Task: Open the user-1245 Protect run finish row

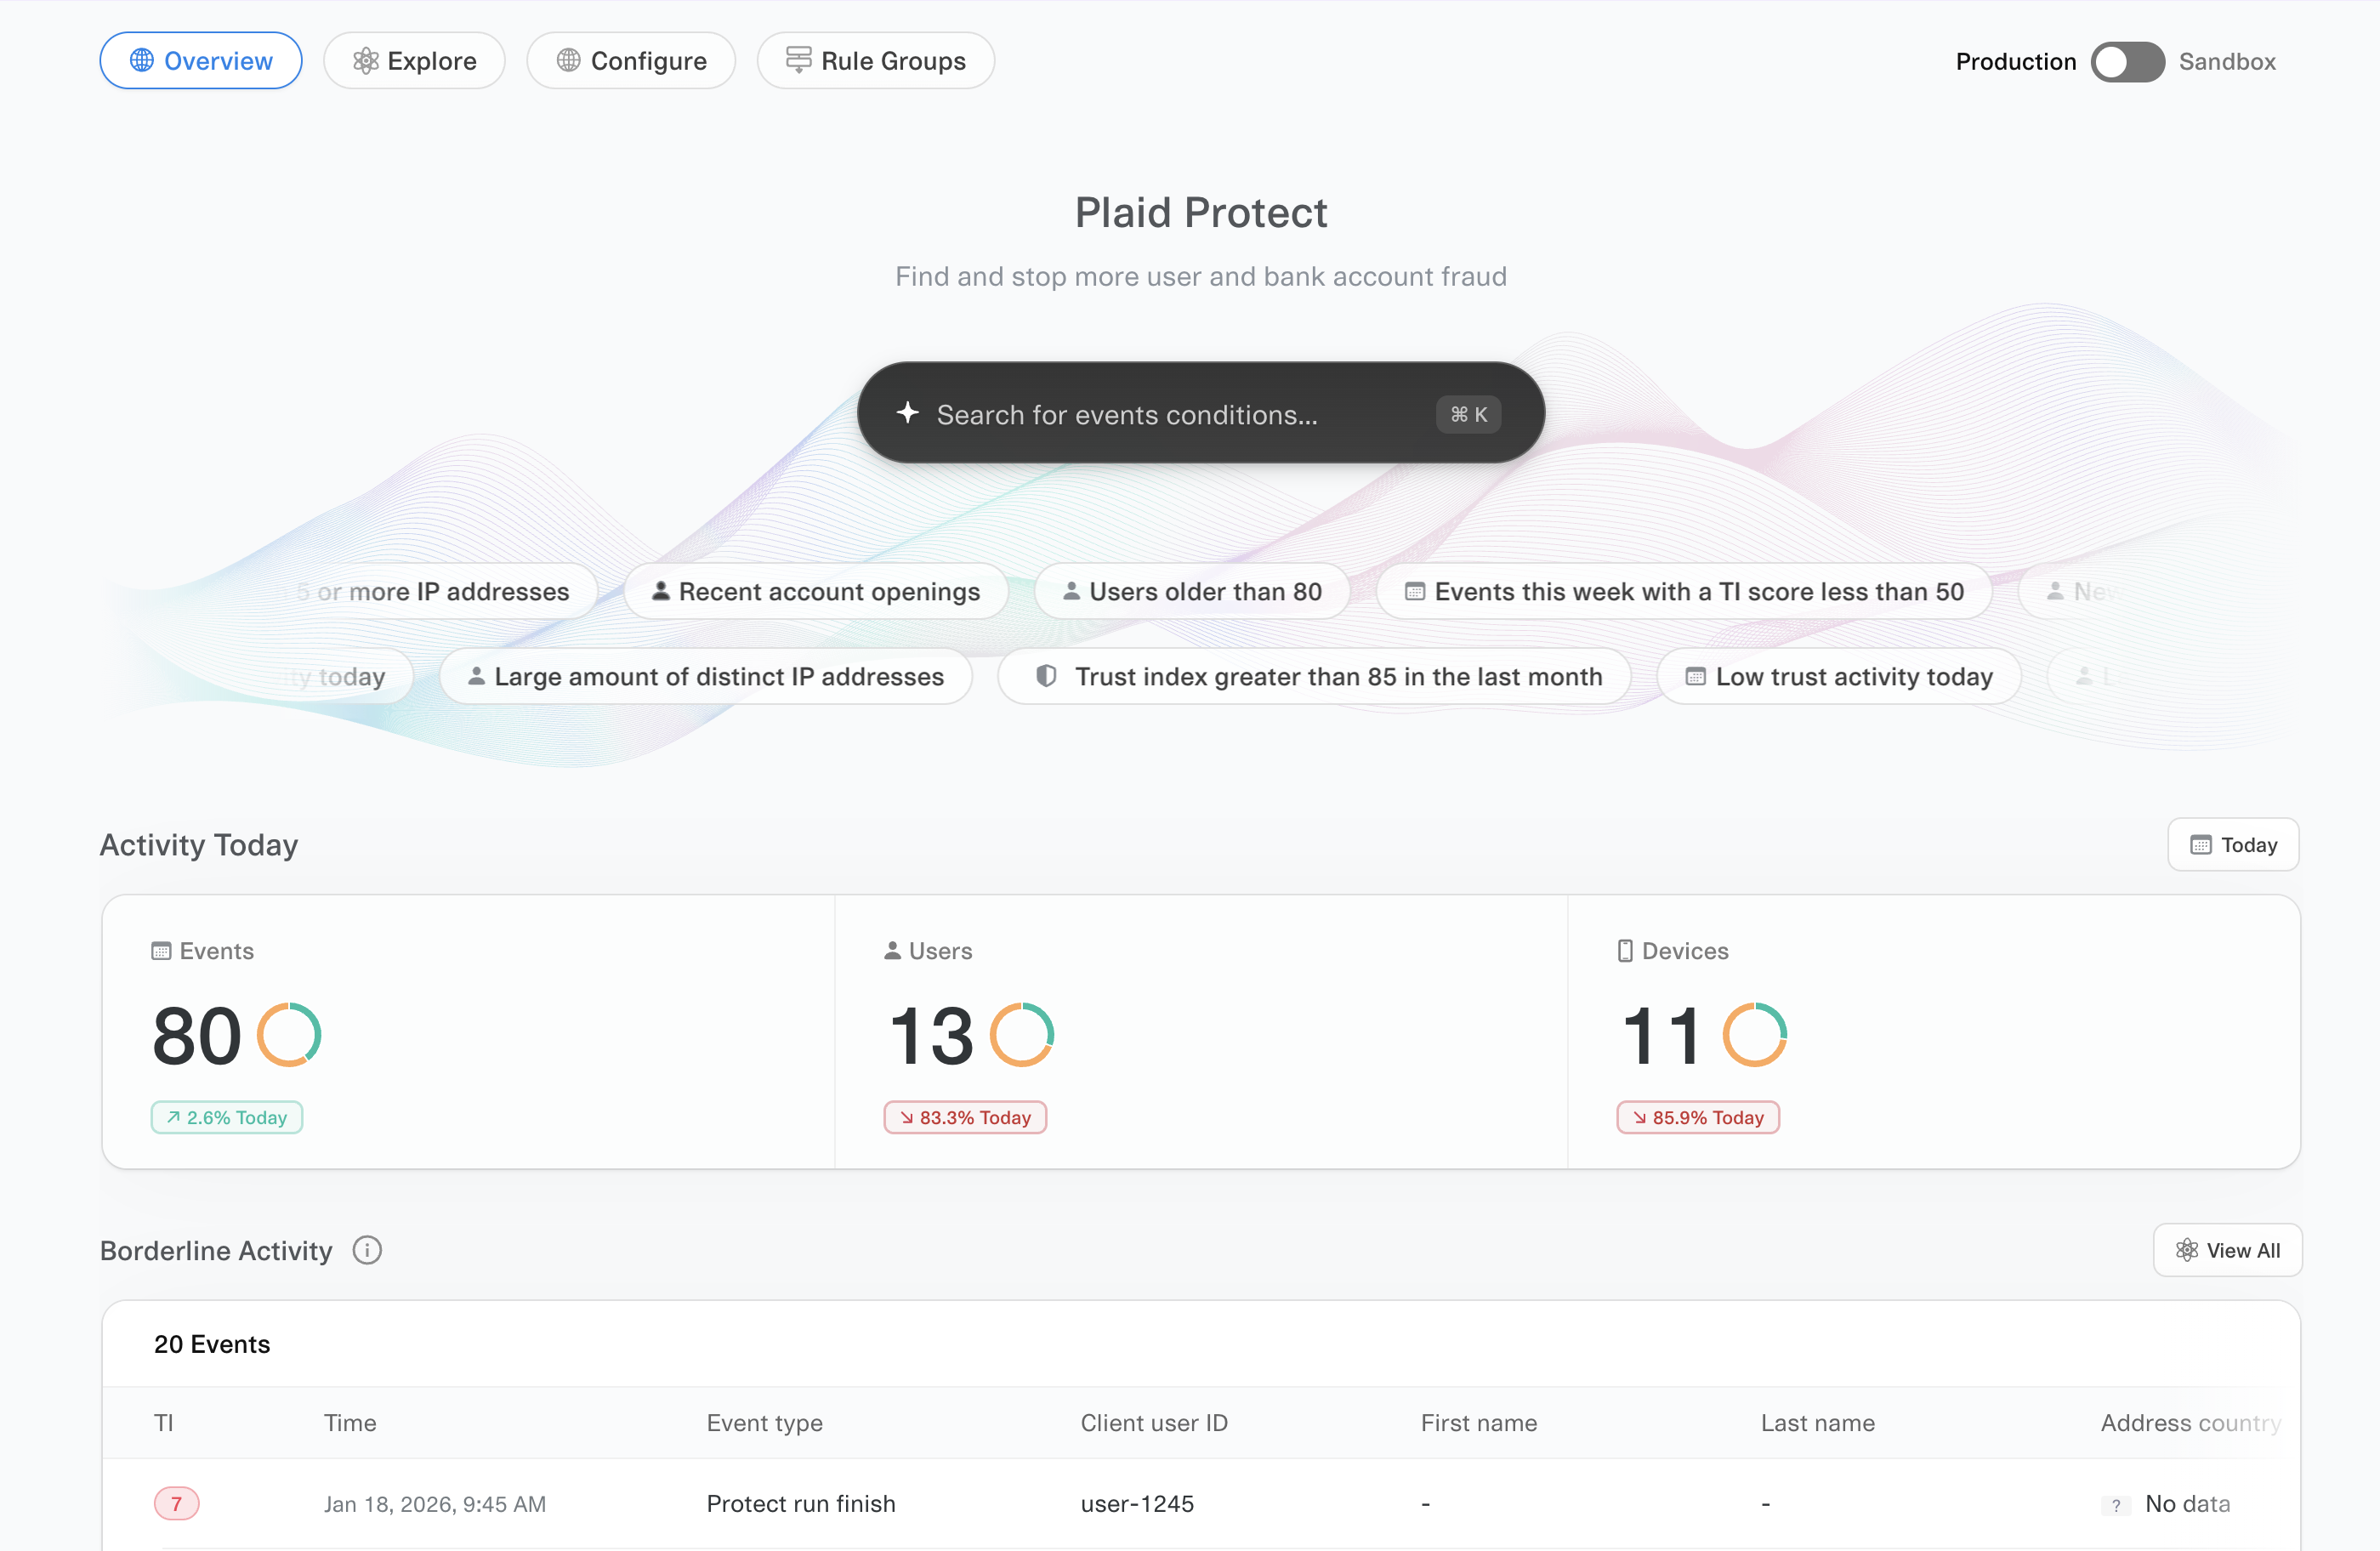Action: coord(800,1503)
